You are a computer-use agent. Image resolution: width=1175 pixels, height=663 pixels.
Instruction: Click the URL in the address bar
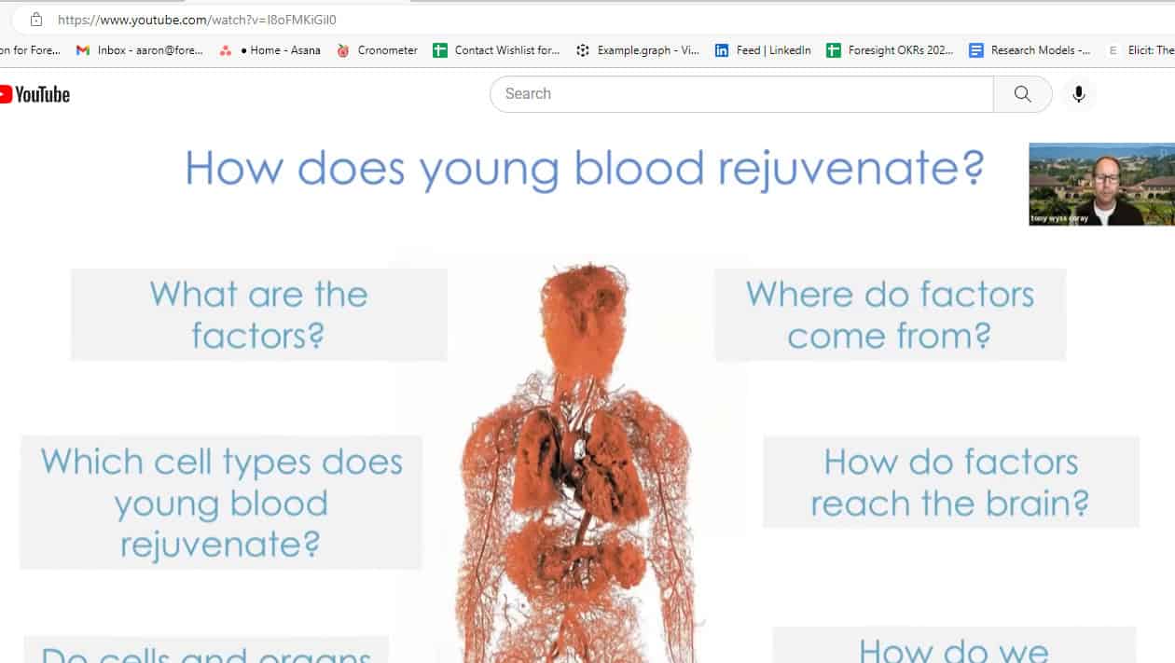click(x=197, y=20)
